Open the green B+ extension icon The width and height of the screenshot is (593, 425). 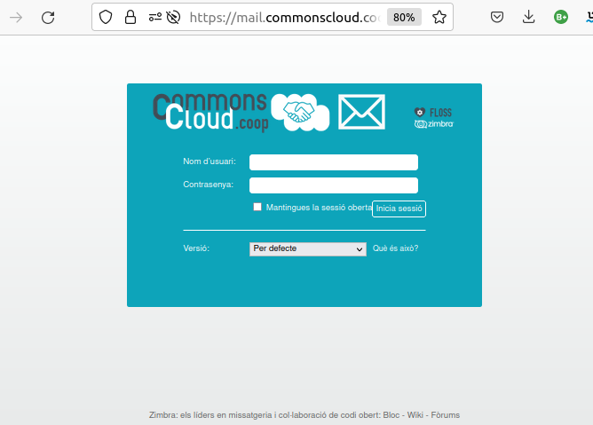561,17
